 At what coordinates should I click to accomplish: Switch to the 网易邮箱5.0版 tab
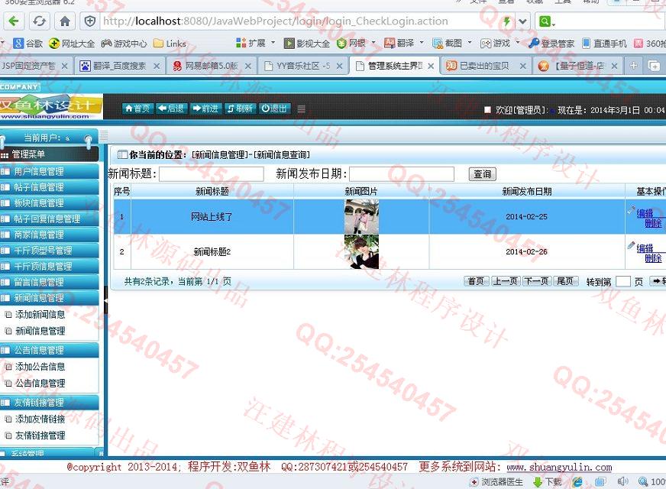(212, 66)
